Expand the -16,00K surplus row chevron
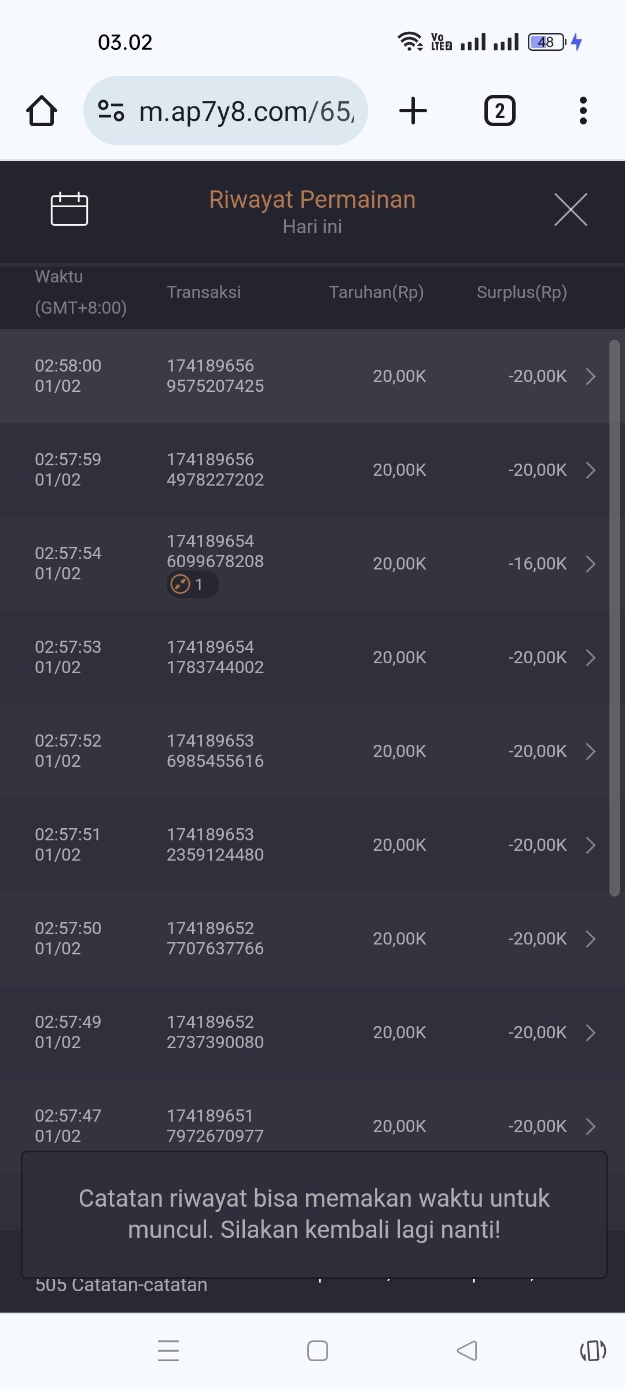Image resolution: width=625 pixels, height=1389 pixels. click(590, 564)
